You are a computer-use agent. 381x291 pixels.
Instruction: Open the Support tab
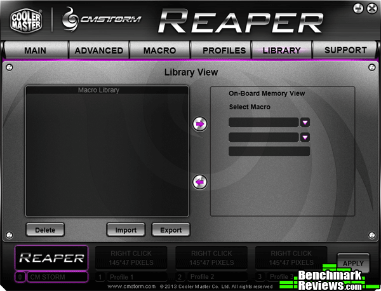345,50
